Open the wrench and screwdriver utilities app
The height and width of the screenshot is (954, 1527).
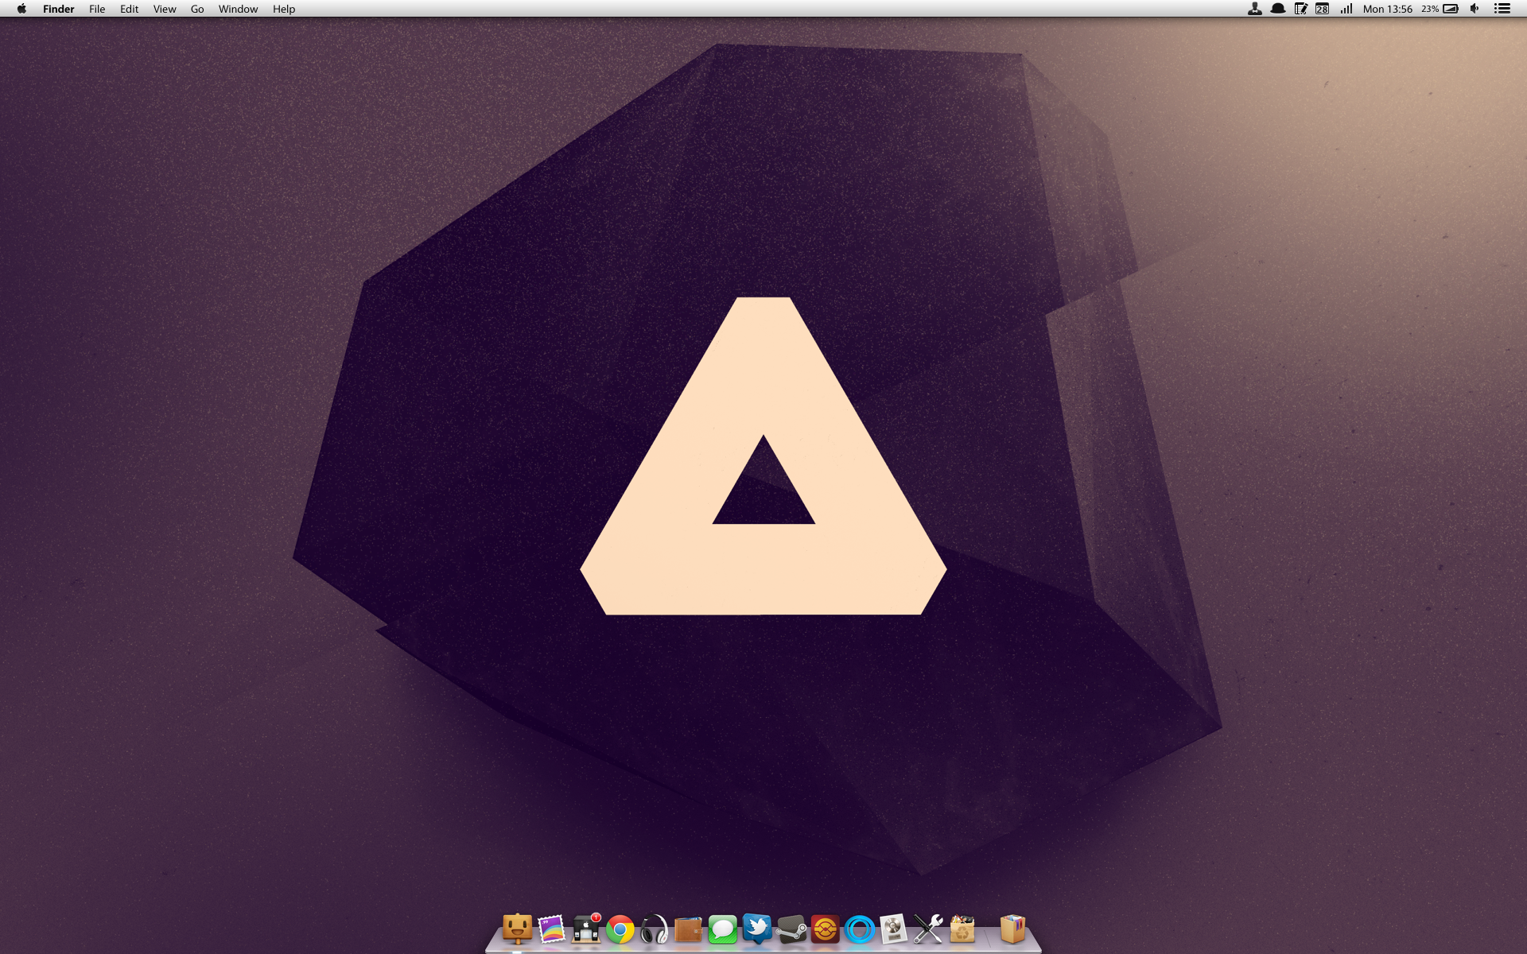click(928, 929)
